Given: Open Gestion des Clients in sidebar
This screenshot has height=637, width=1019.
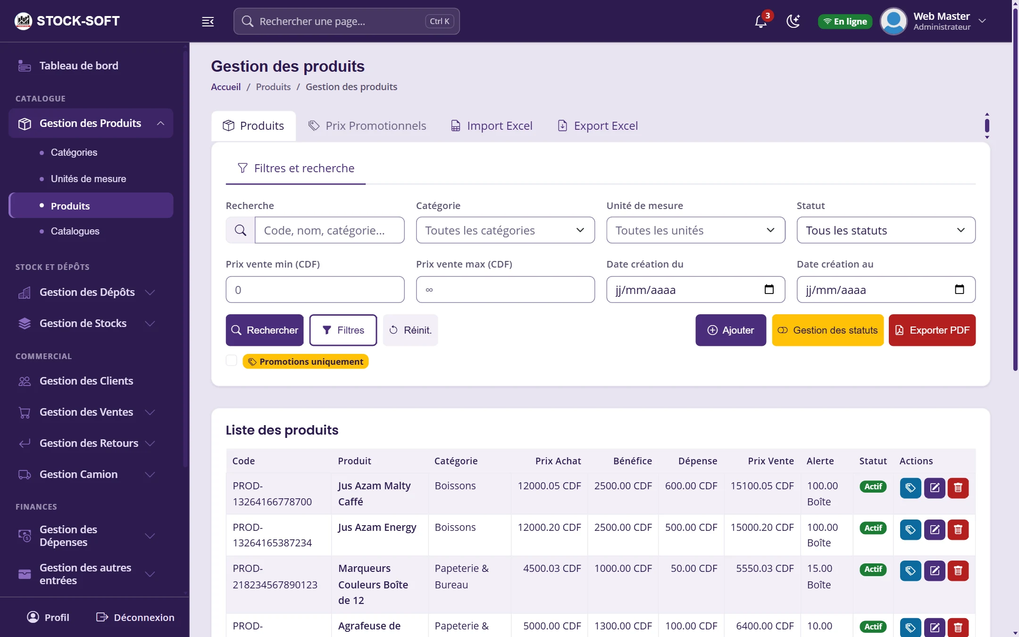Looking at the screenshot, I should click(91, 381).
